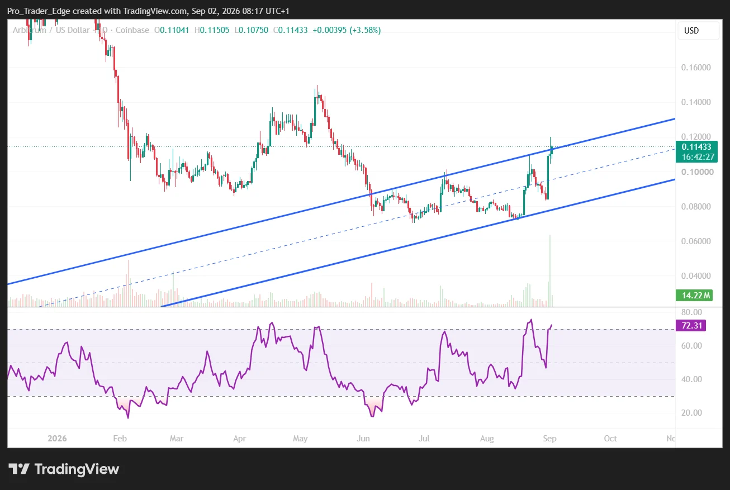Click the Sep label on time axis
Screen dimensions: 730x490
point(549,439)
